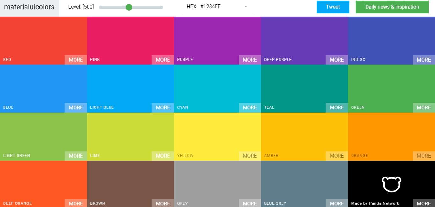This screenshot has width=435, height=207.
Task: Expand MORE shades for Amber
Action: (337, 156)
